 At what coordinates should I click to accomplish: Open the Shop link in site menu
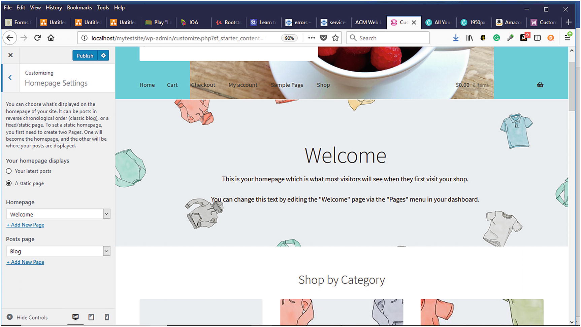[x=323, y=85]
